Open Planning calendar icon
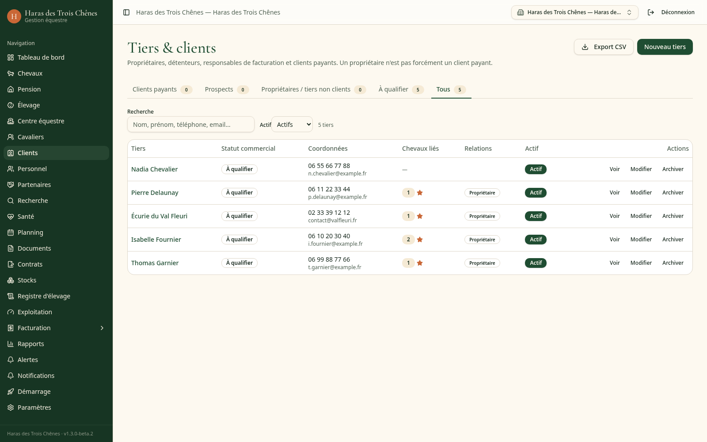707x442 pixels. [11, 232]
